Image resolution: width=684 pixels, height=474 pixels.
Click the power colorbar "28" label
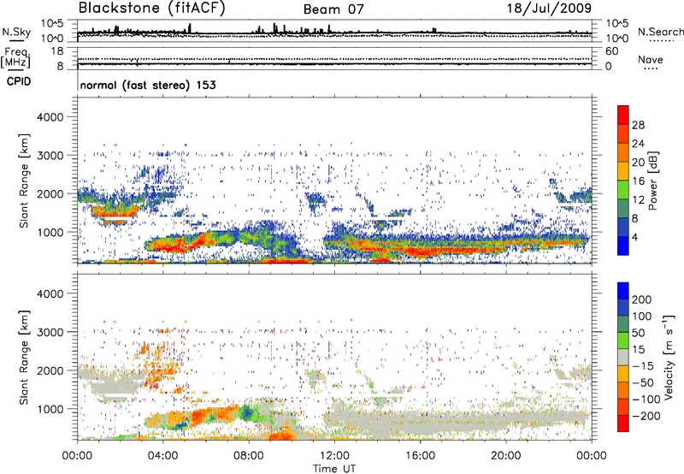point(638,125)
